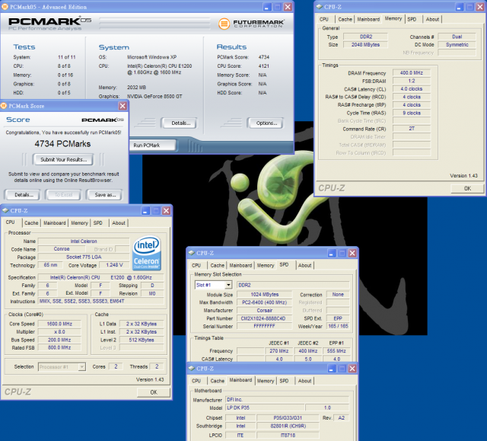This screenshot has height=441, width=487.
Task: Click Submit Your Results button
Action: coord(64,159)
